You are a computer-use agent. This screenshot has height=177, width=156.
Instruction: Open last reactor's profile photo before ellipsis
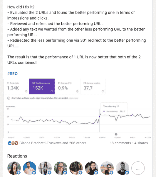point(123,168)
